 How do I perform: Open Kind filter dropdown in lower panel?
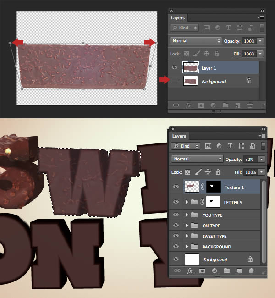coord(186,146)
